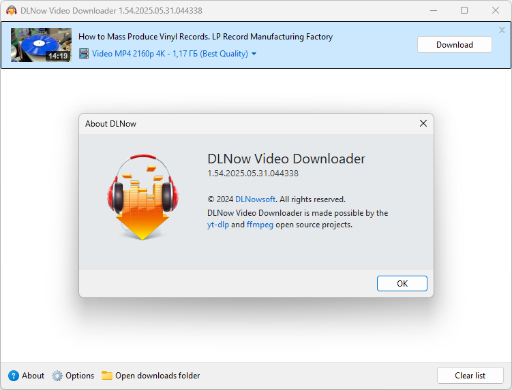
Task: Click the Download button
Action: coord(455,45)
